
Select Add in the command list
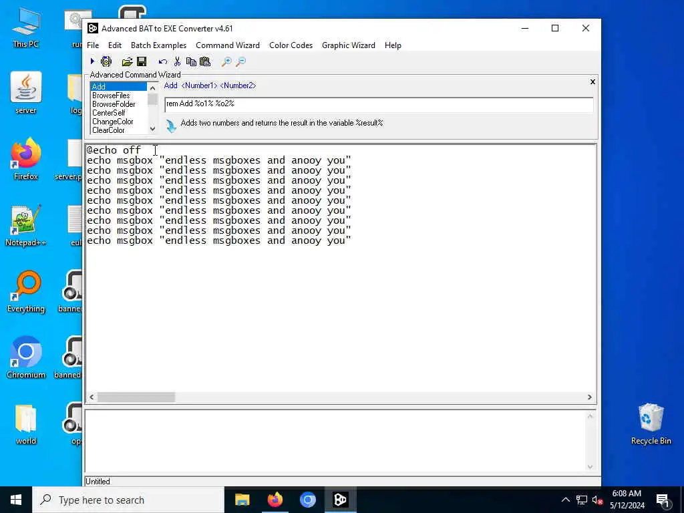click(x=118, y=86)
